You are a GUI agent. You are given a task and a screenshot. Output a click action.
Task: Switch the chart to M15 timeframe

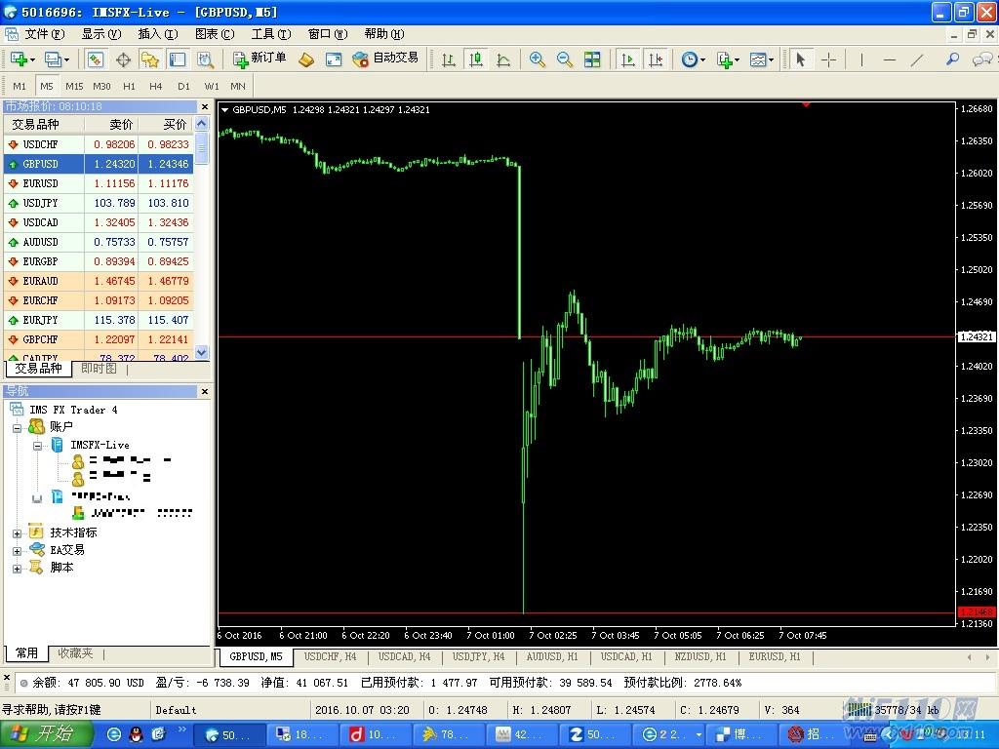tap(74, 86)
